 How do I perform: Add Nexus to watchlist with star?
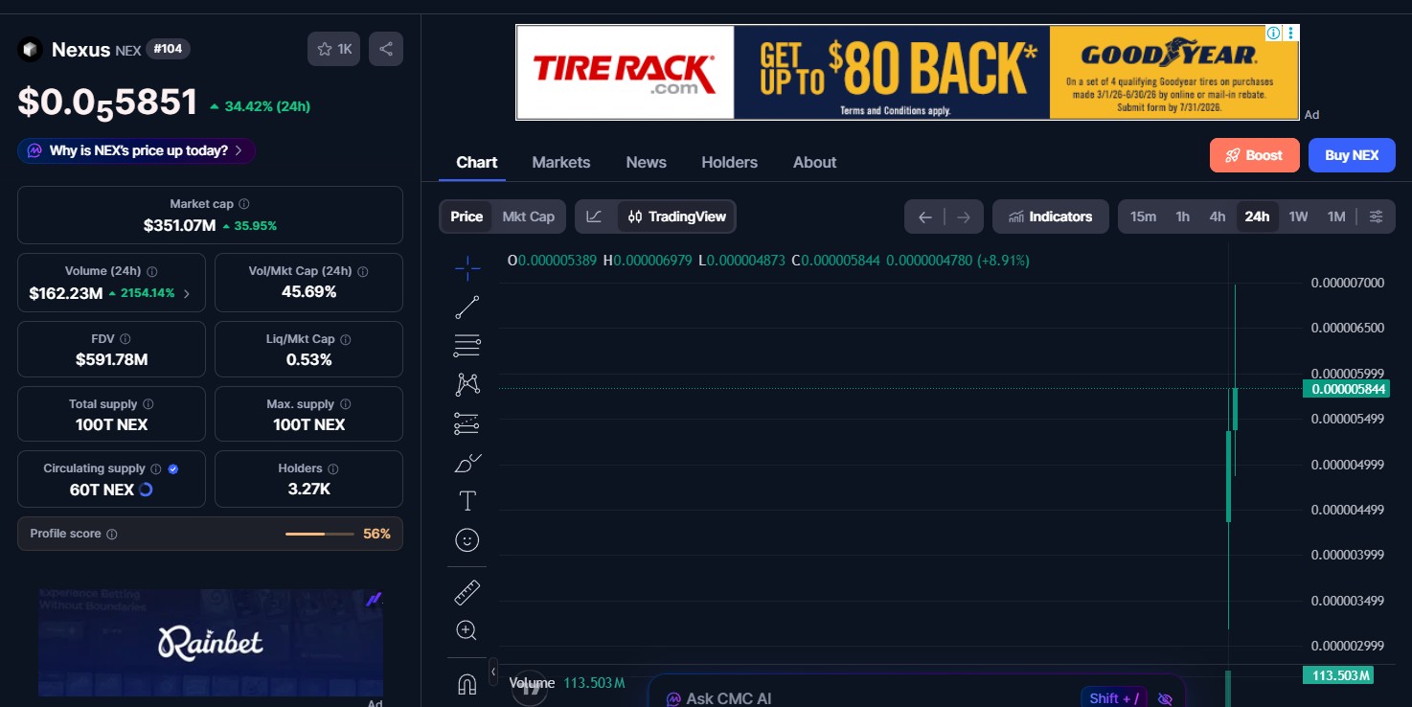(x=334, y=49)
